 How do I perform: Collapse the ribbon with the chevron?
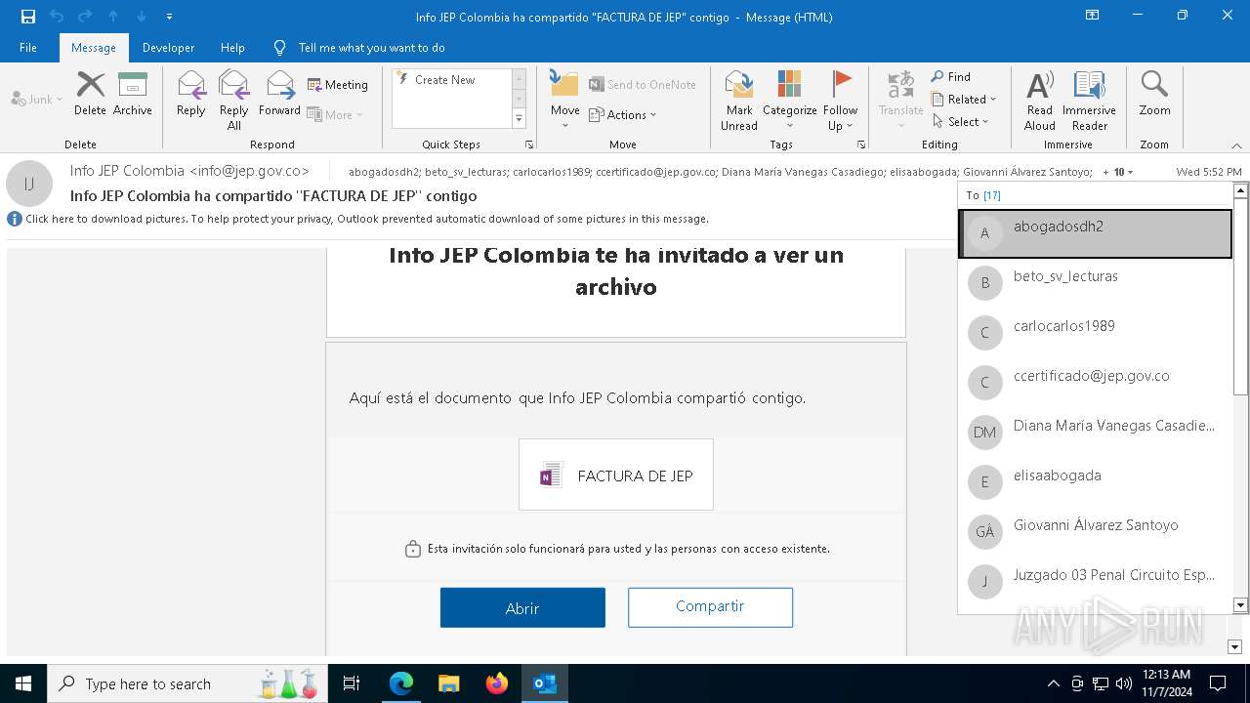1235,145
